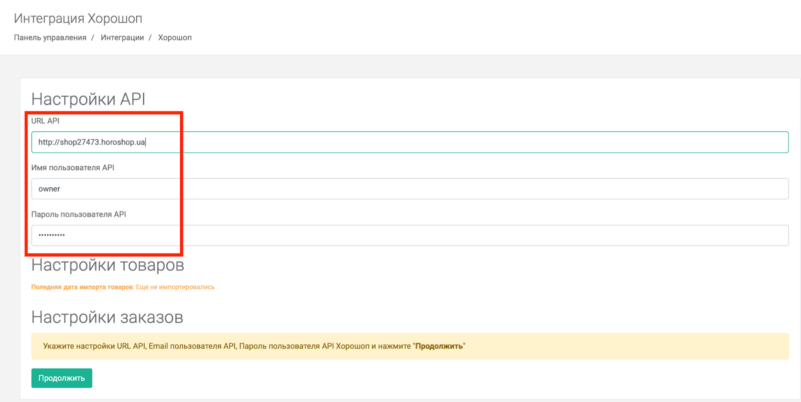Viewport: 801px width, 402px height.
Task: Click the API user password field
Action: pos(410,235)
